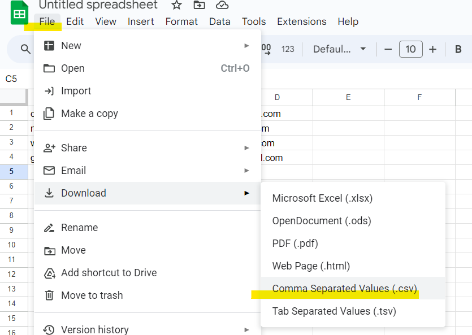Click the 123 number format button
Viewport: 472px width, 335px height.
288,49
